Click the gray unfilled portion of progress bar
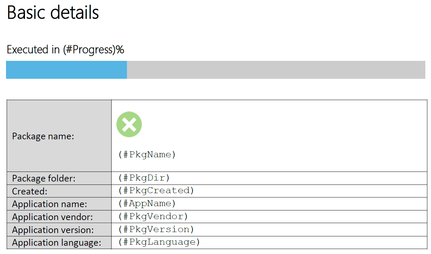Image resolution: width=431 pixels, height=254 pixels. [x=276, y=70]
